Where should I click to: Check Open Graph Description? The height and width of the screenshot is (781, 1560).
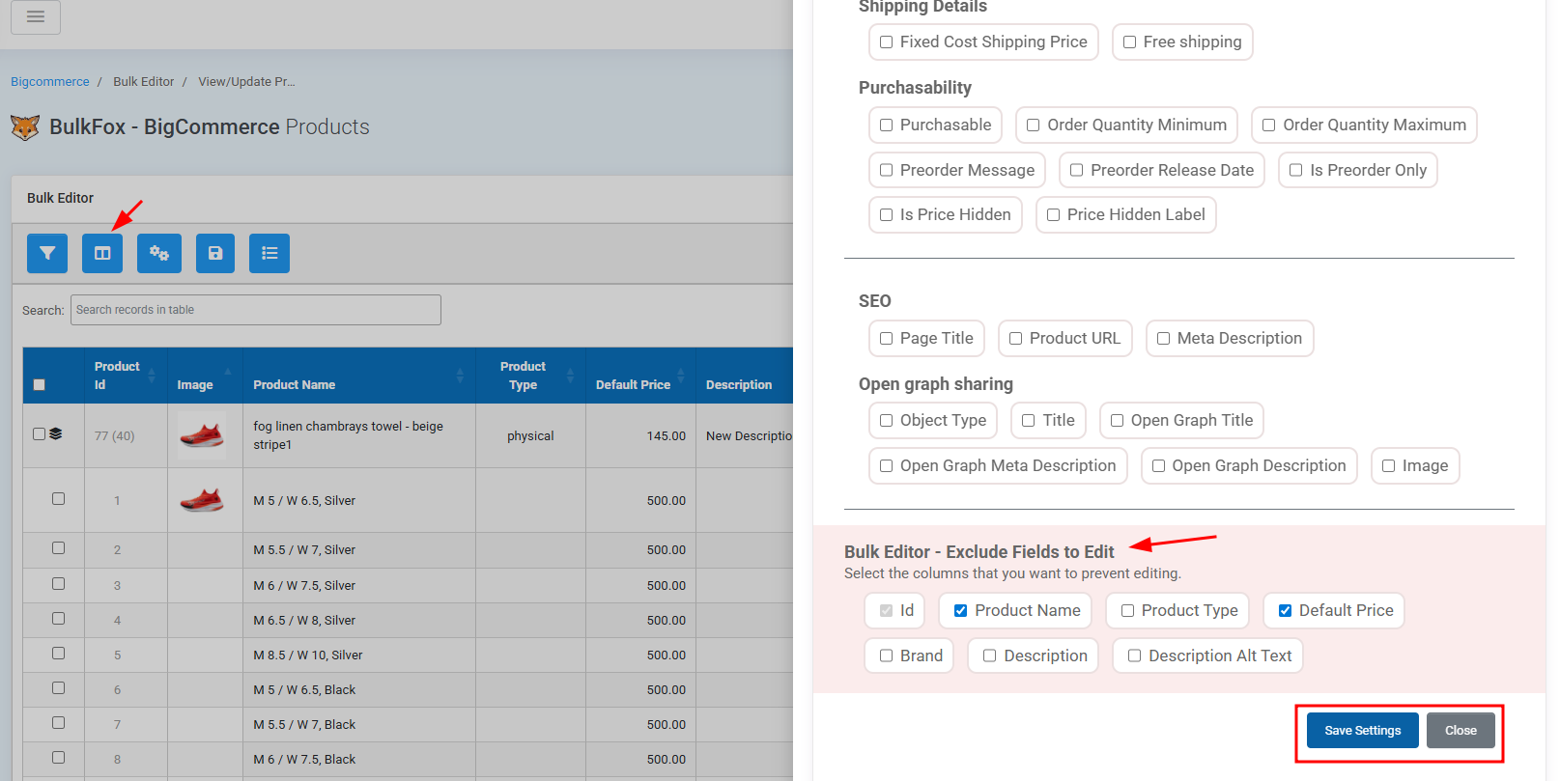click(1159, 466)
